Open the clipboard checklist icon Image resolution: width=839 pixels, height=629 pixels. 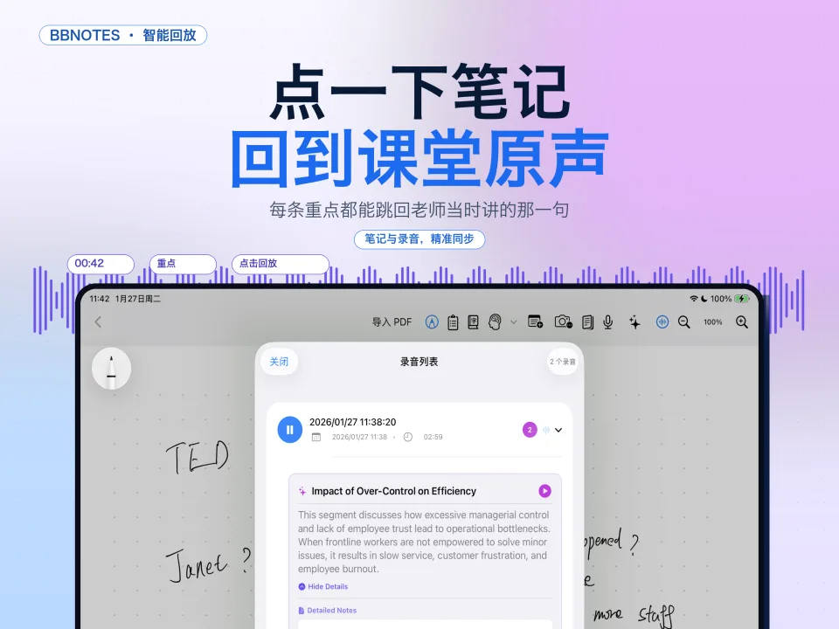point(453,322)
